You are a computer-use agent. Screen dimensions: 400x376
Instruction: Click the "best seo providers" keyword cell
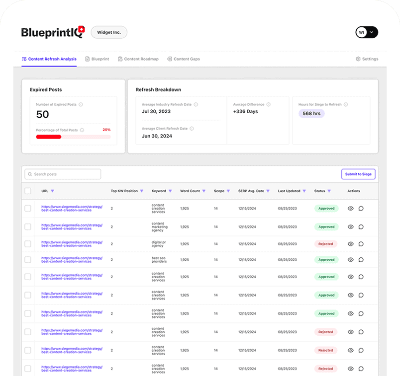click(x=159, y=260)
